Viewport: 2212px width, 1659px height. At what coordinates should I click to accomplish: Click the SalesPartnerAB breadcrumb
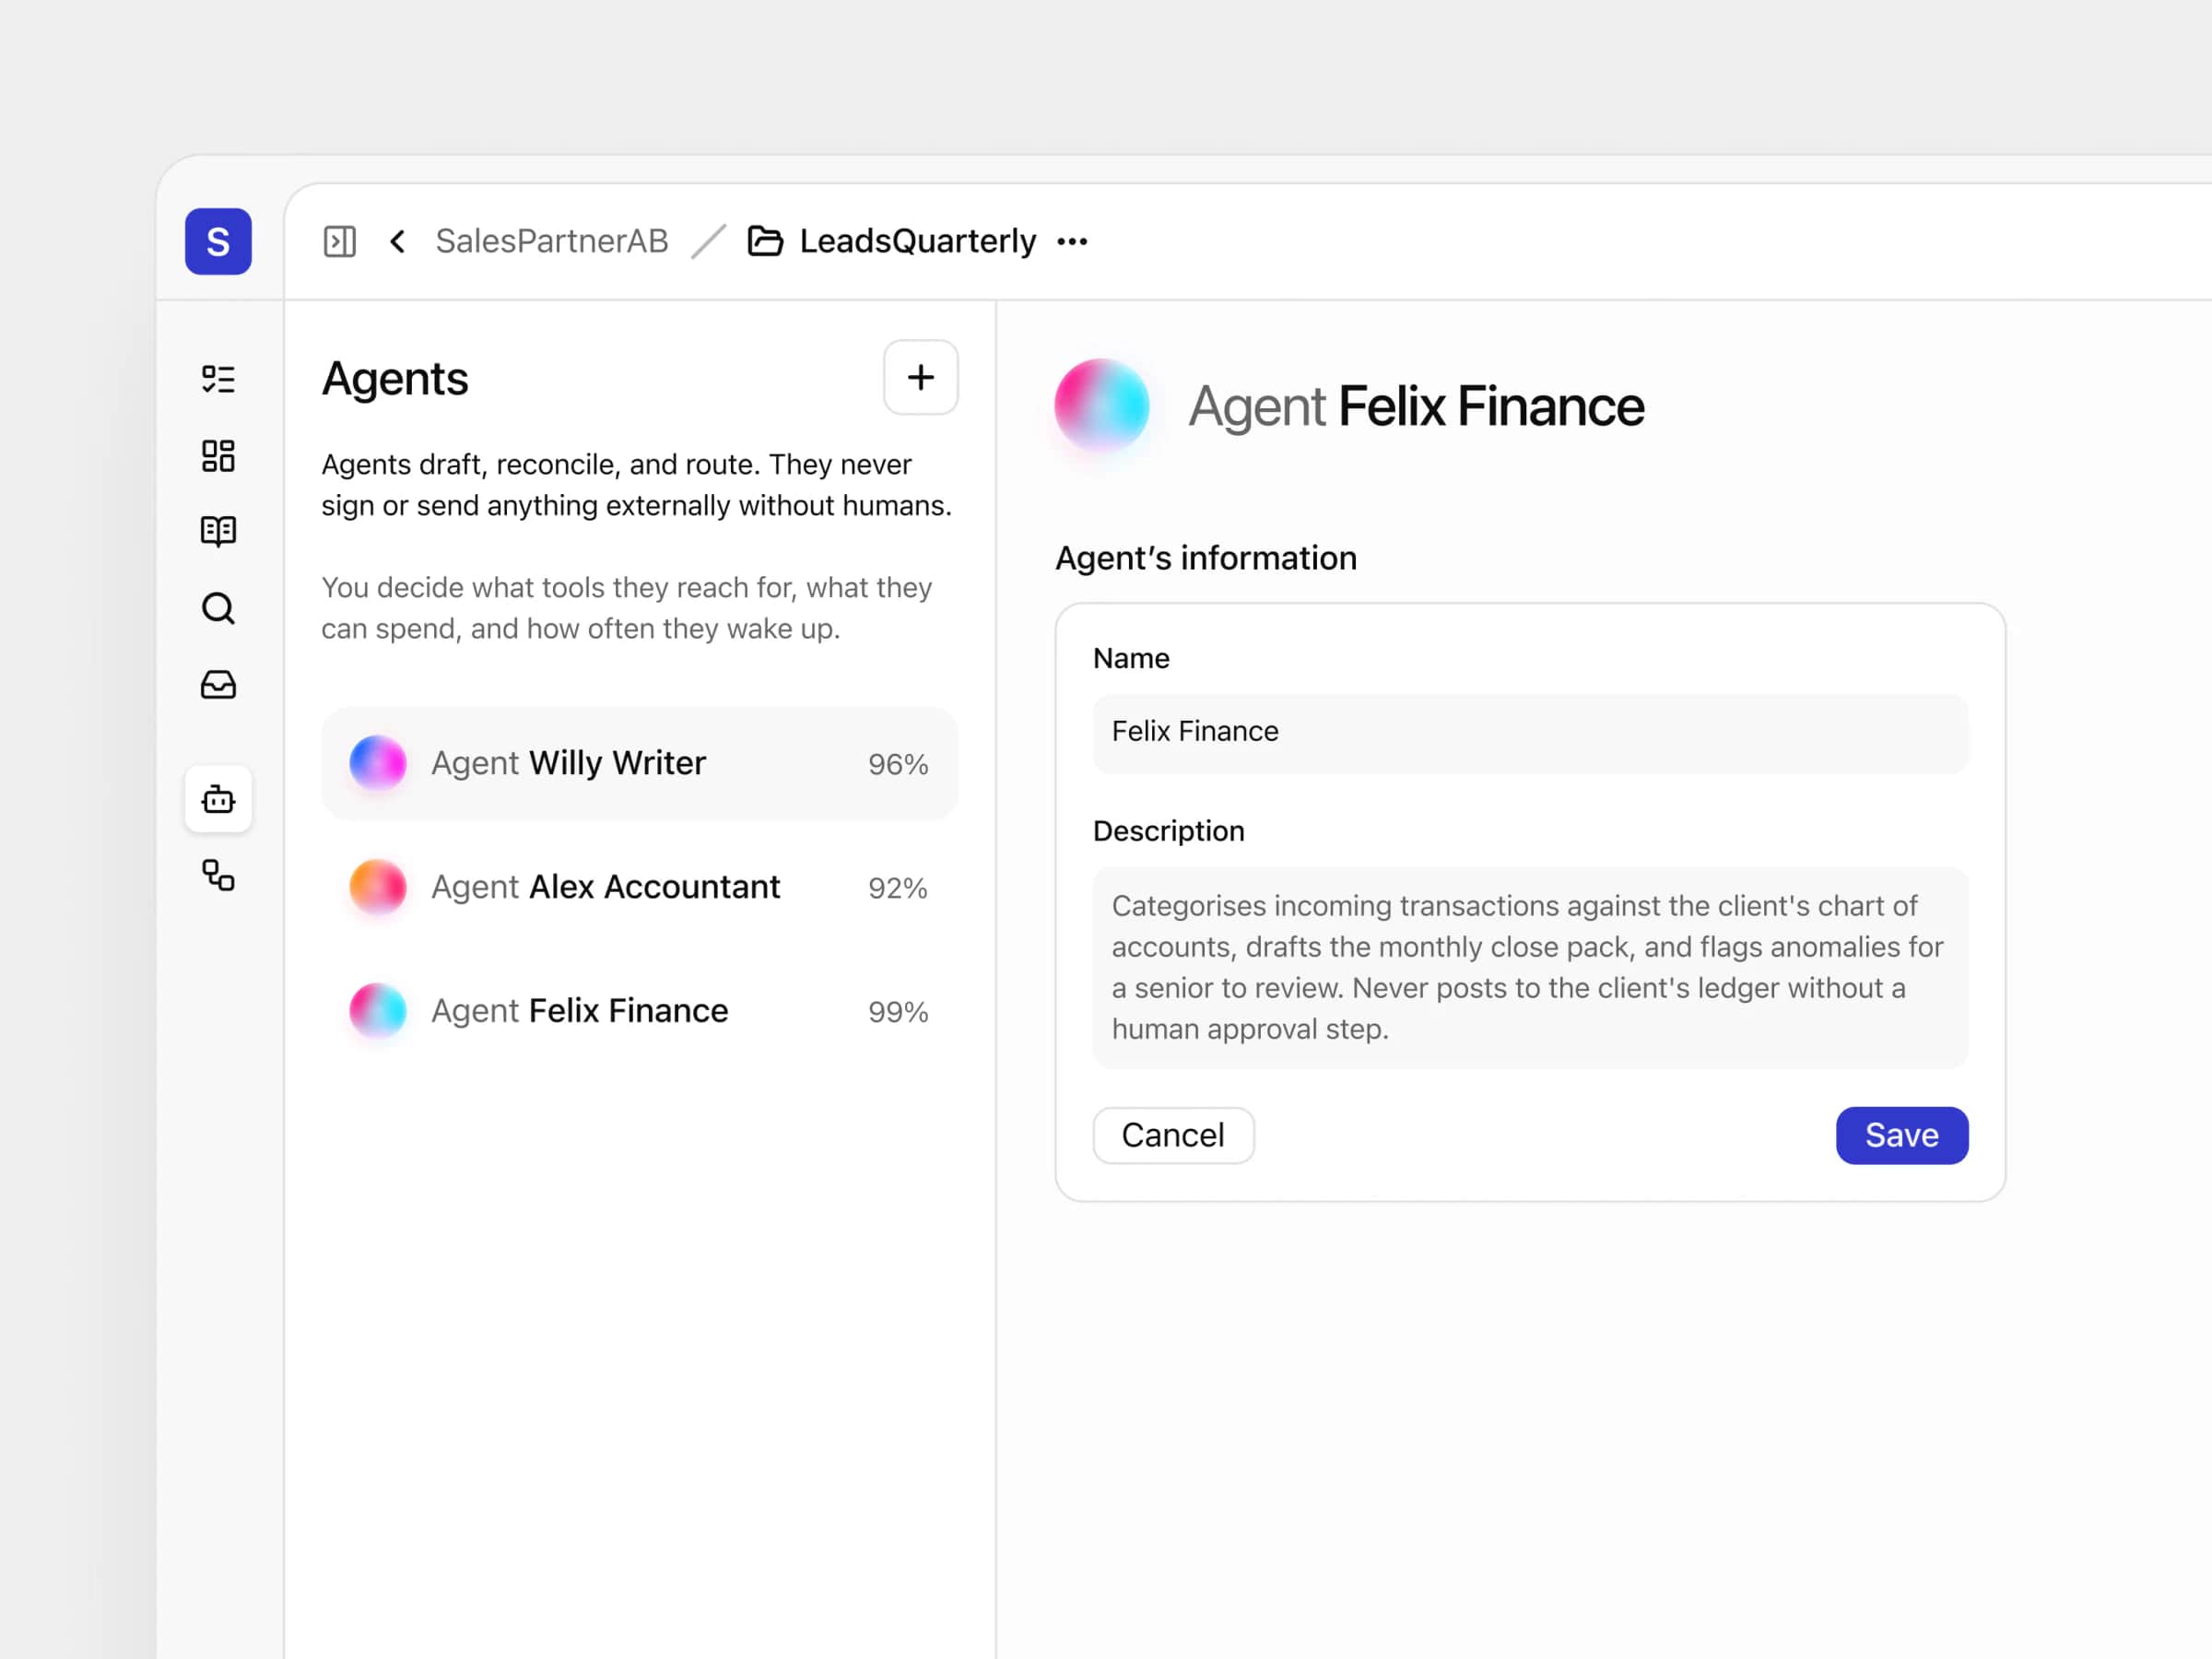coord(552,241)
